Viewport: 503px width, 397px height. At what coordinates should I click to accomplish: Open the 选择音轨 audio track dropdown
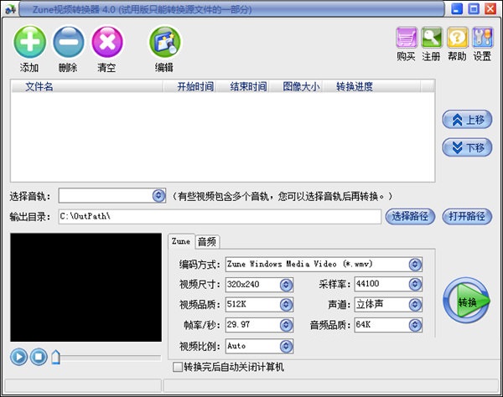pyautogui.click(x=158, y=195)
